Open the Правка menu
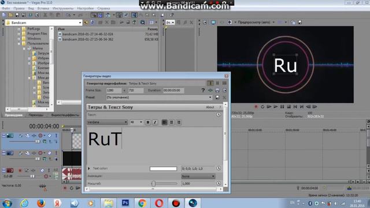 [x=19, y=8]
